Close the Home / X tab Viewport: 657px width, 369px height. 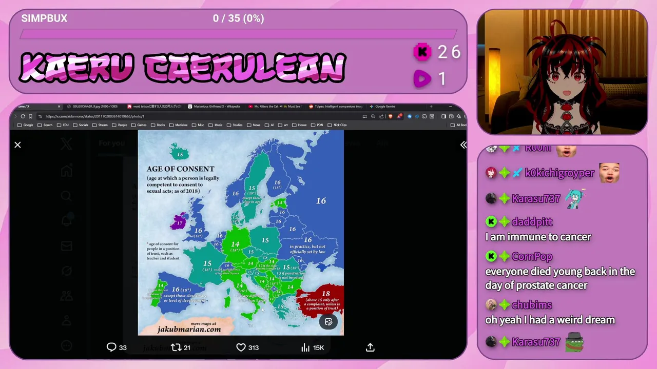(x=59, y=107)
